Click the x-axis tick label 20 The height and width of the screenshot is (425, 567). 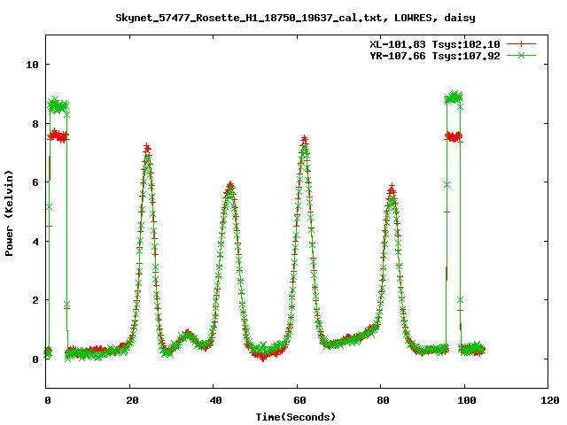132,400
